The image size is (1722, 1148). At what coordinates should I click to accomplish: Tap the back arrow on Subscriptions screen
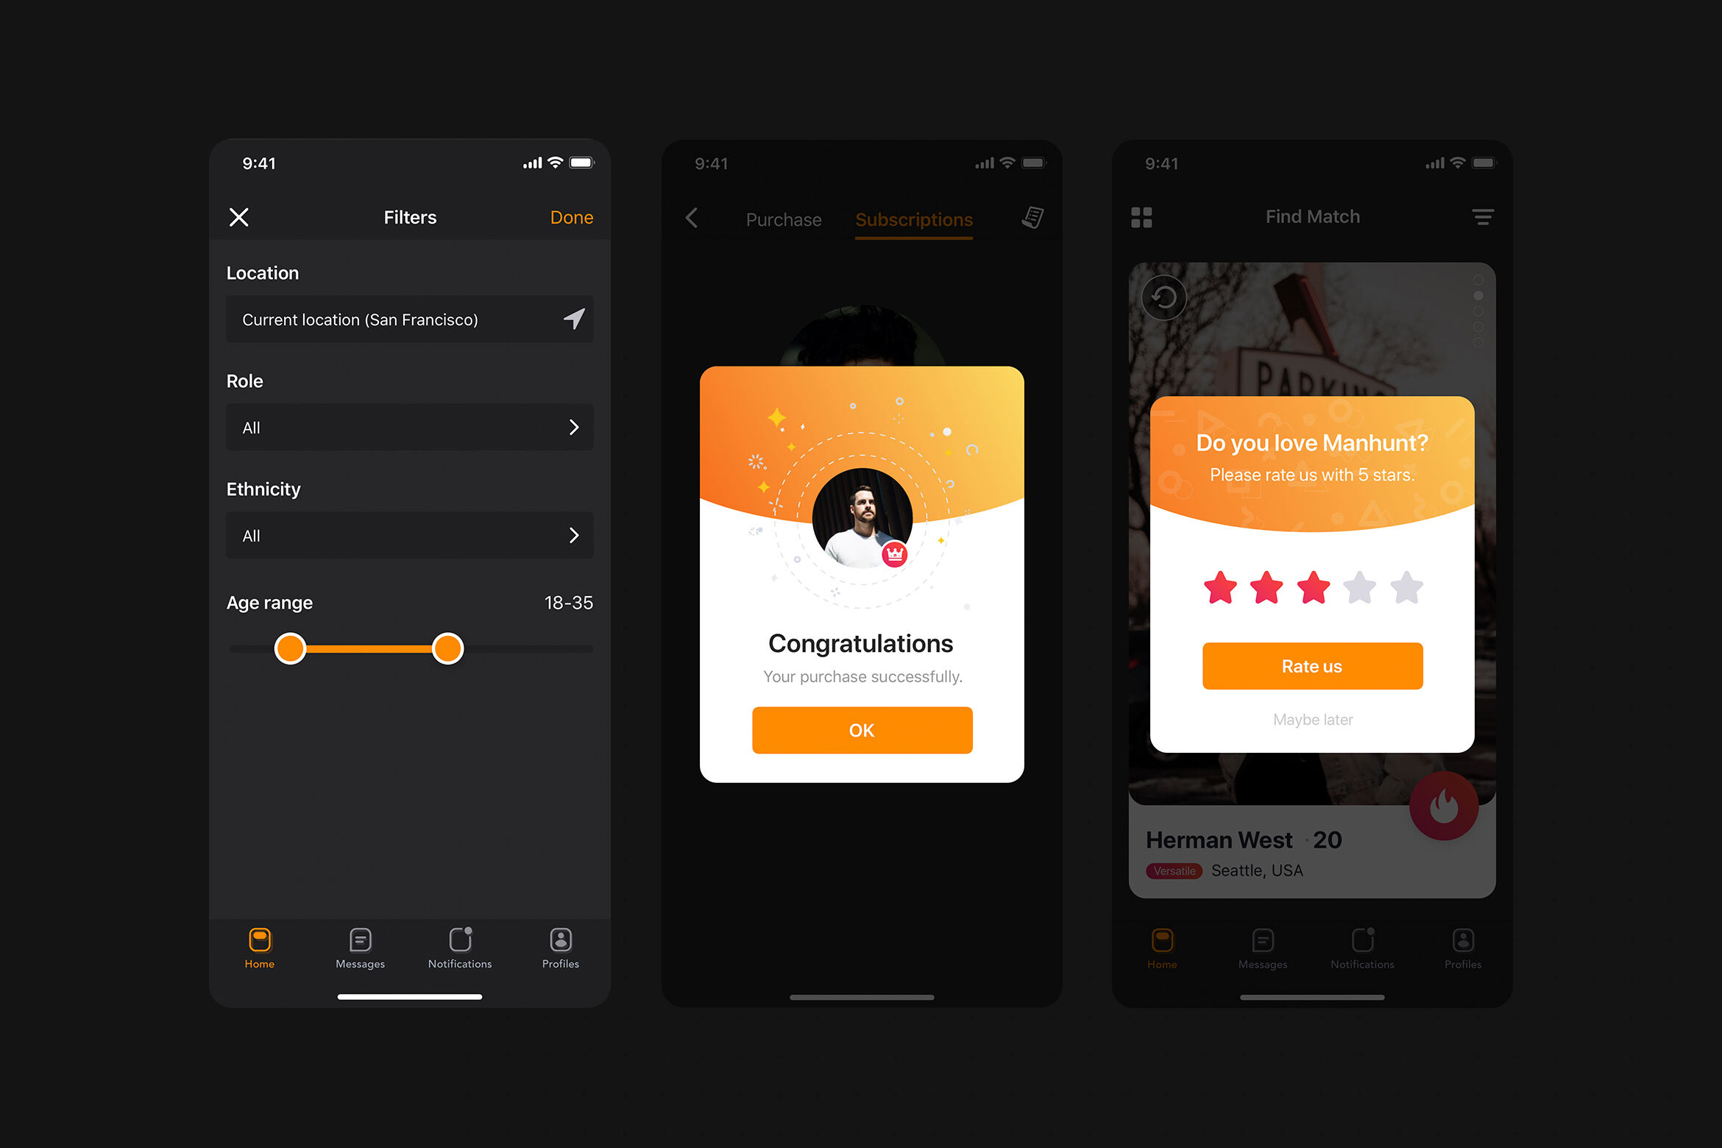692,218
